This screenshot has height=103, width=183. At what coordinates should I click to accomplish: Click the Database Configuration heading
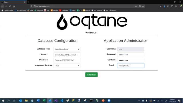tap(57, 41)
